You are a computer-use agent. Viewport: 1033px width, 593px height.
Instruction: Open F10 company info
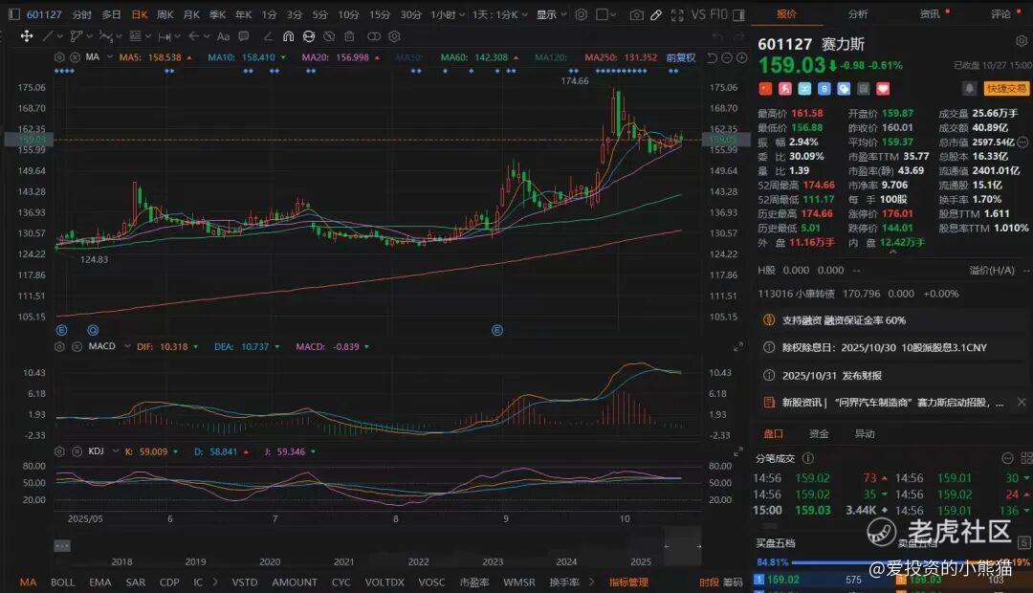click(x=718, y=13)
